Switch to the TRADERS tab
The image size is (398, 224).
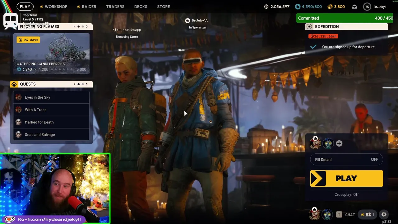click(x=115, y=7)
